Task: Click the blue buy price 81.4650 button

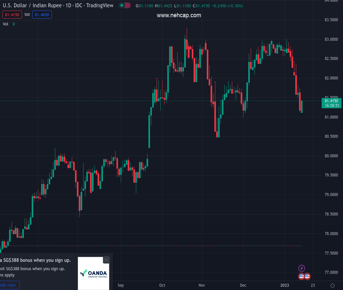Action: click(x=41, y=14)
